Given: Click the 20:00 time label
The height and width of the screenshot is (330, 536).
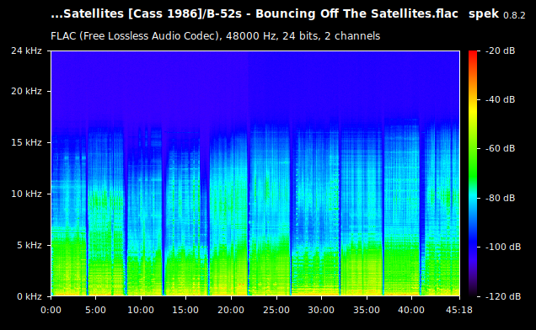Looking at the screenshot, I should point(231,310).
